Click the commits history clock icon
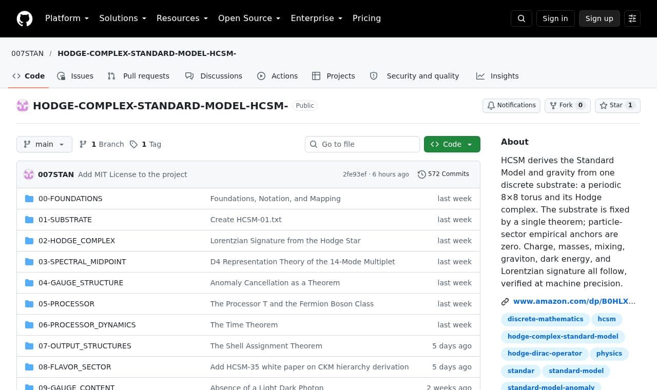The image size is (657, 390). point(422,174)
